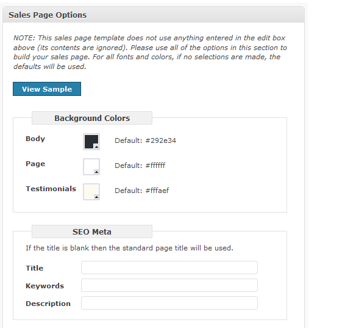Click the Title field label
This screenshot has height=328, width=345.
[x=35, y=268]
